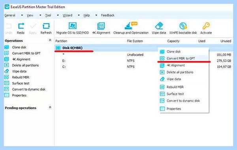The image size is (237, 150).
Task: Click the Migrate OS to SSD/HDD icon
Action: click(x=73, y=26)
